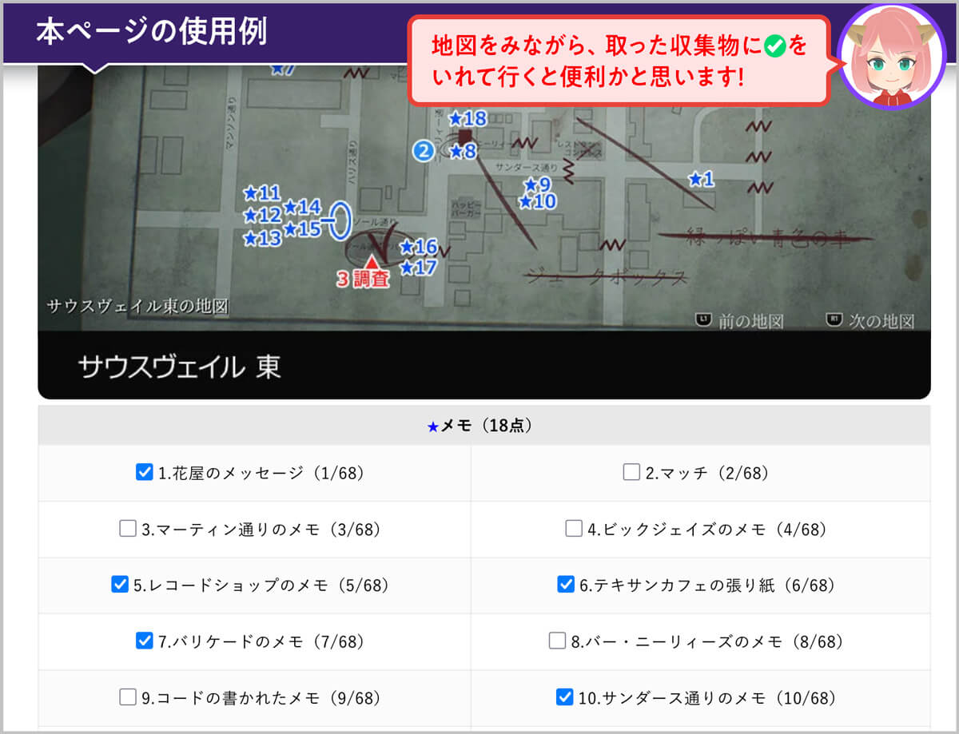Click the サウスヴェイル 東 caption
Viewport: 959px width, 734px height.
click(179, 367)
